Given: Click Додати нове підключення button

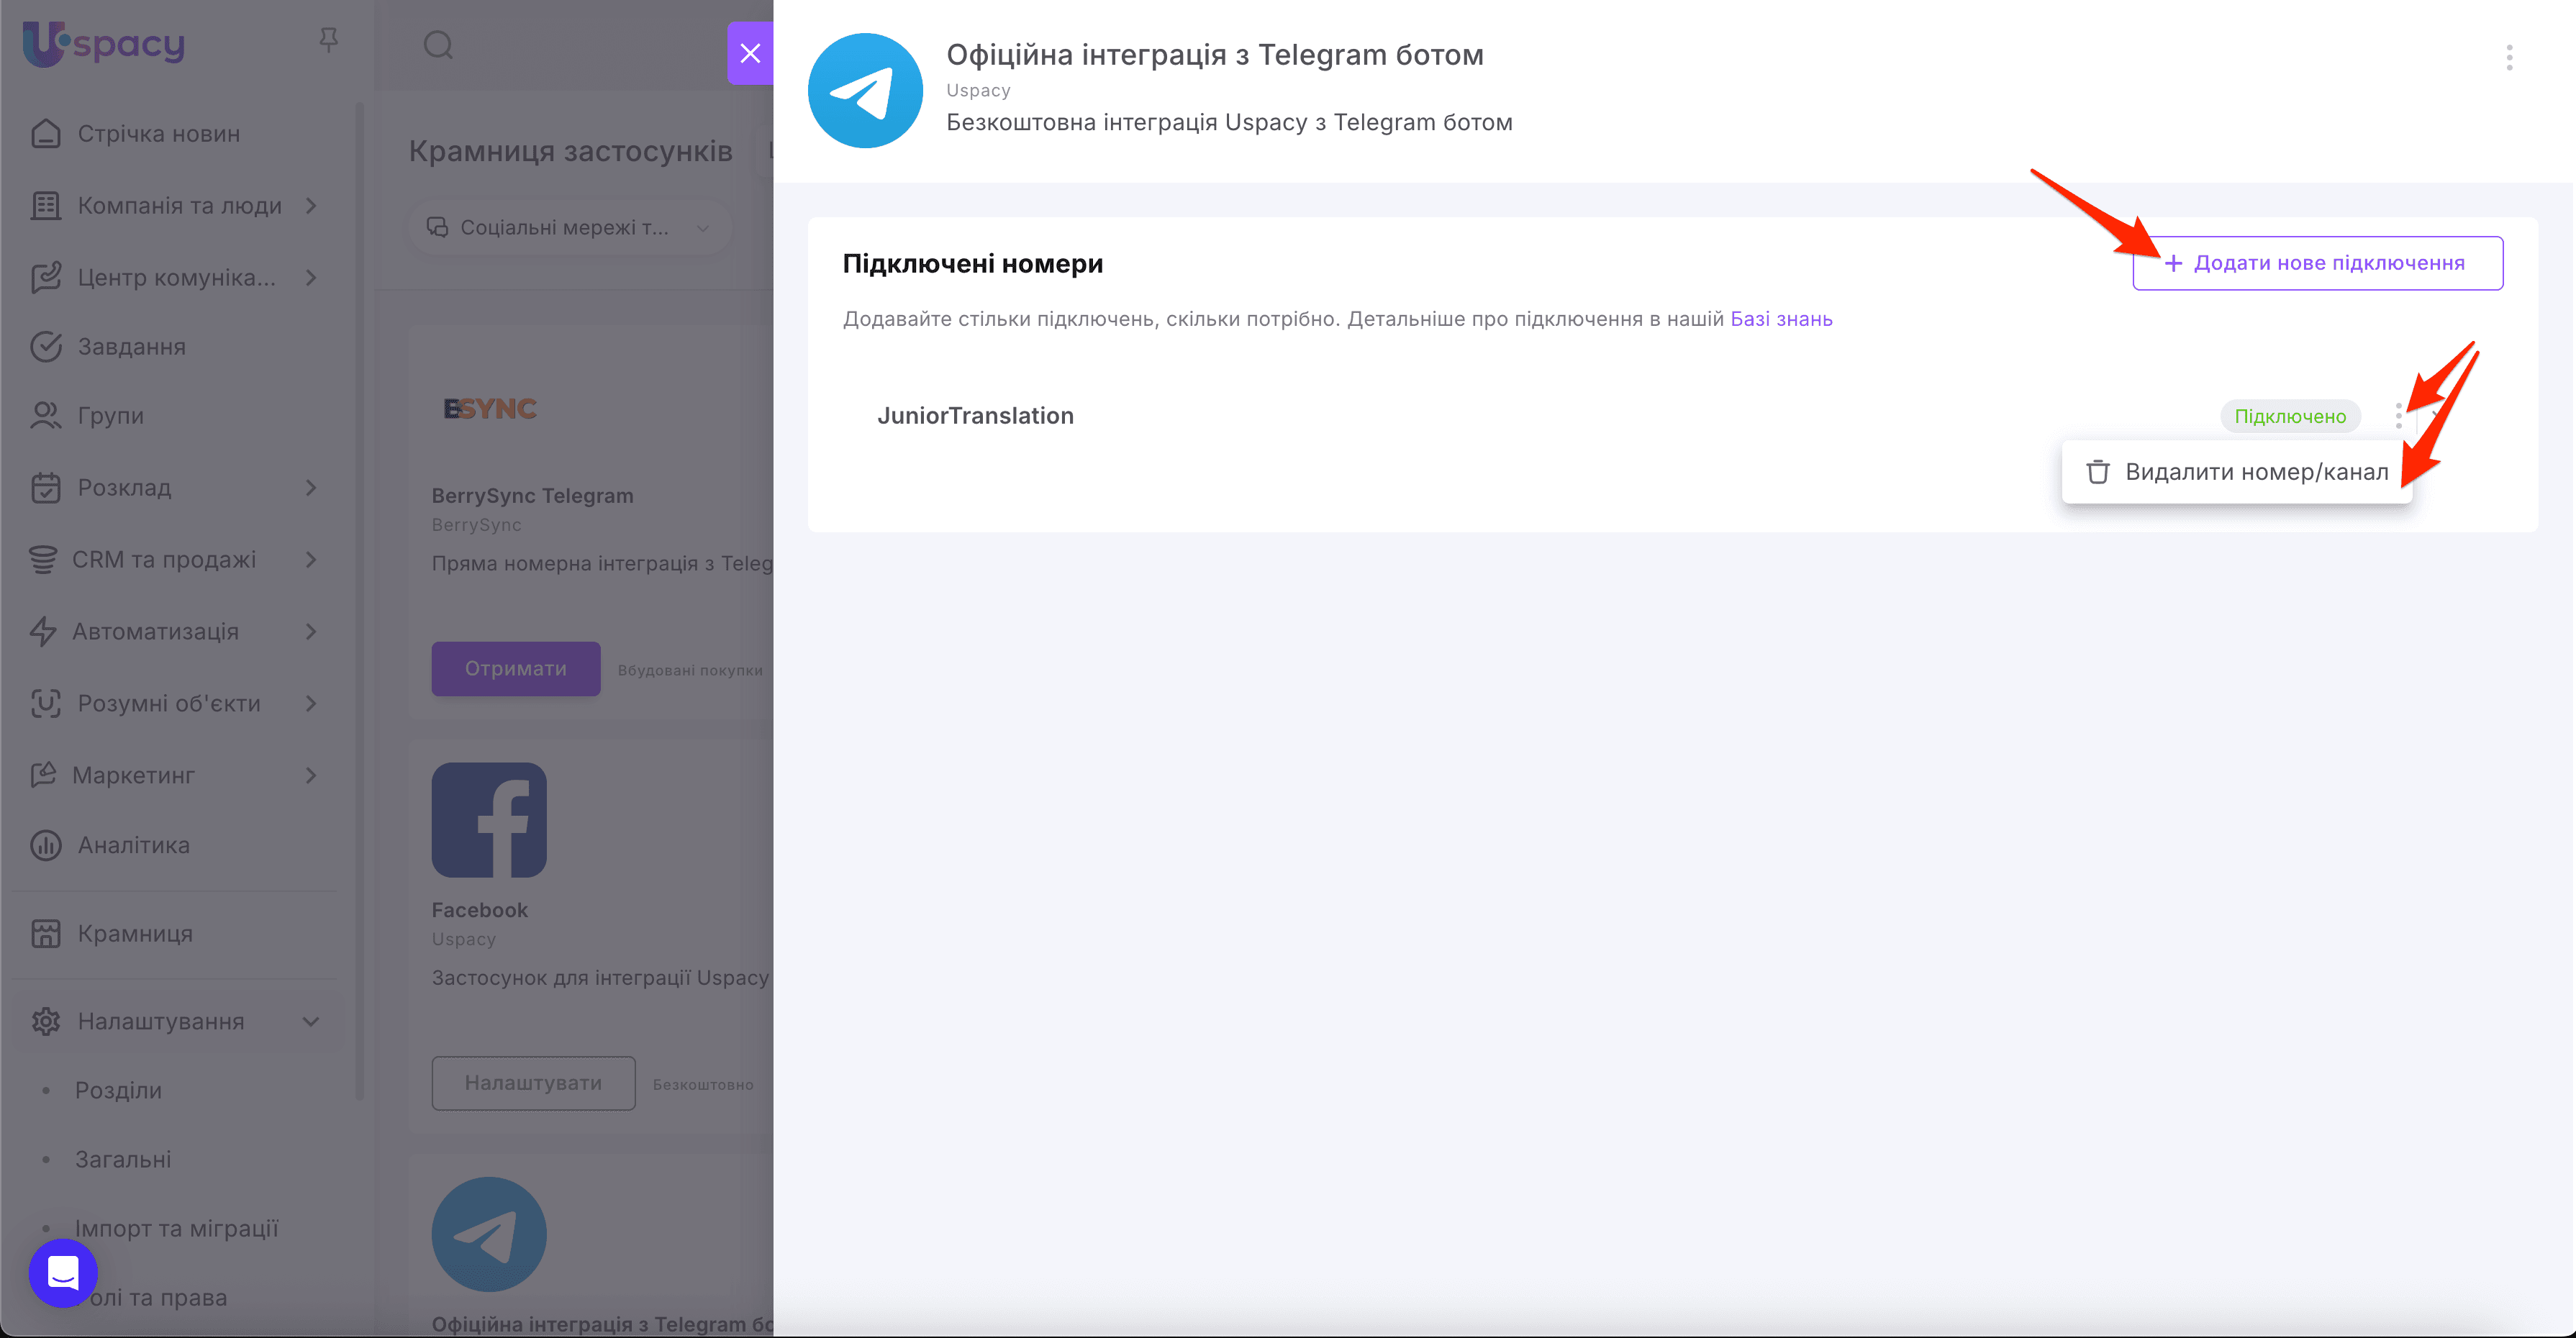Looking at the screenshot, I should pos(2317,263).
